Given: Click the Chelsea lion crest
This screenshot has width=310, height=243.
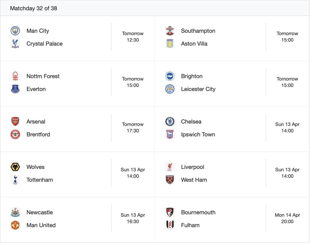Looking at the screenshot, I should pyautogui.click(x=170, y=121).
